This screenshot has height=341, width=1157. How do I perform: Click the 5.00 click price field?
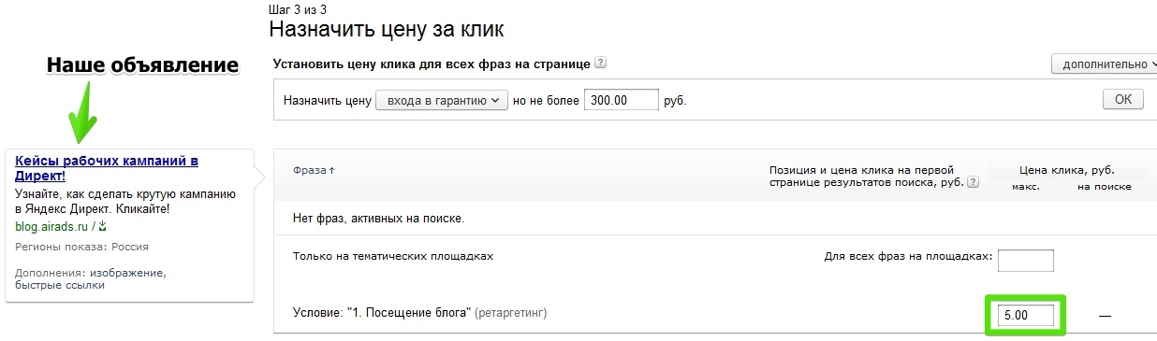1026,316
